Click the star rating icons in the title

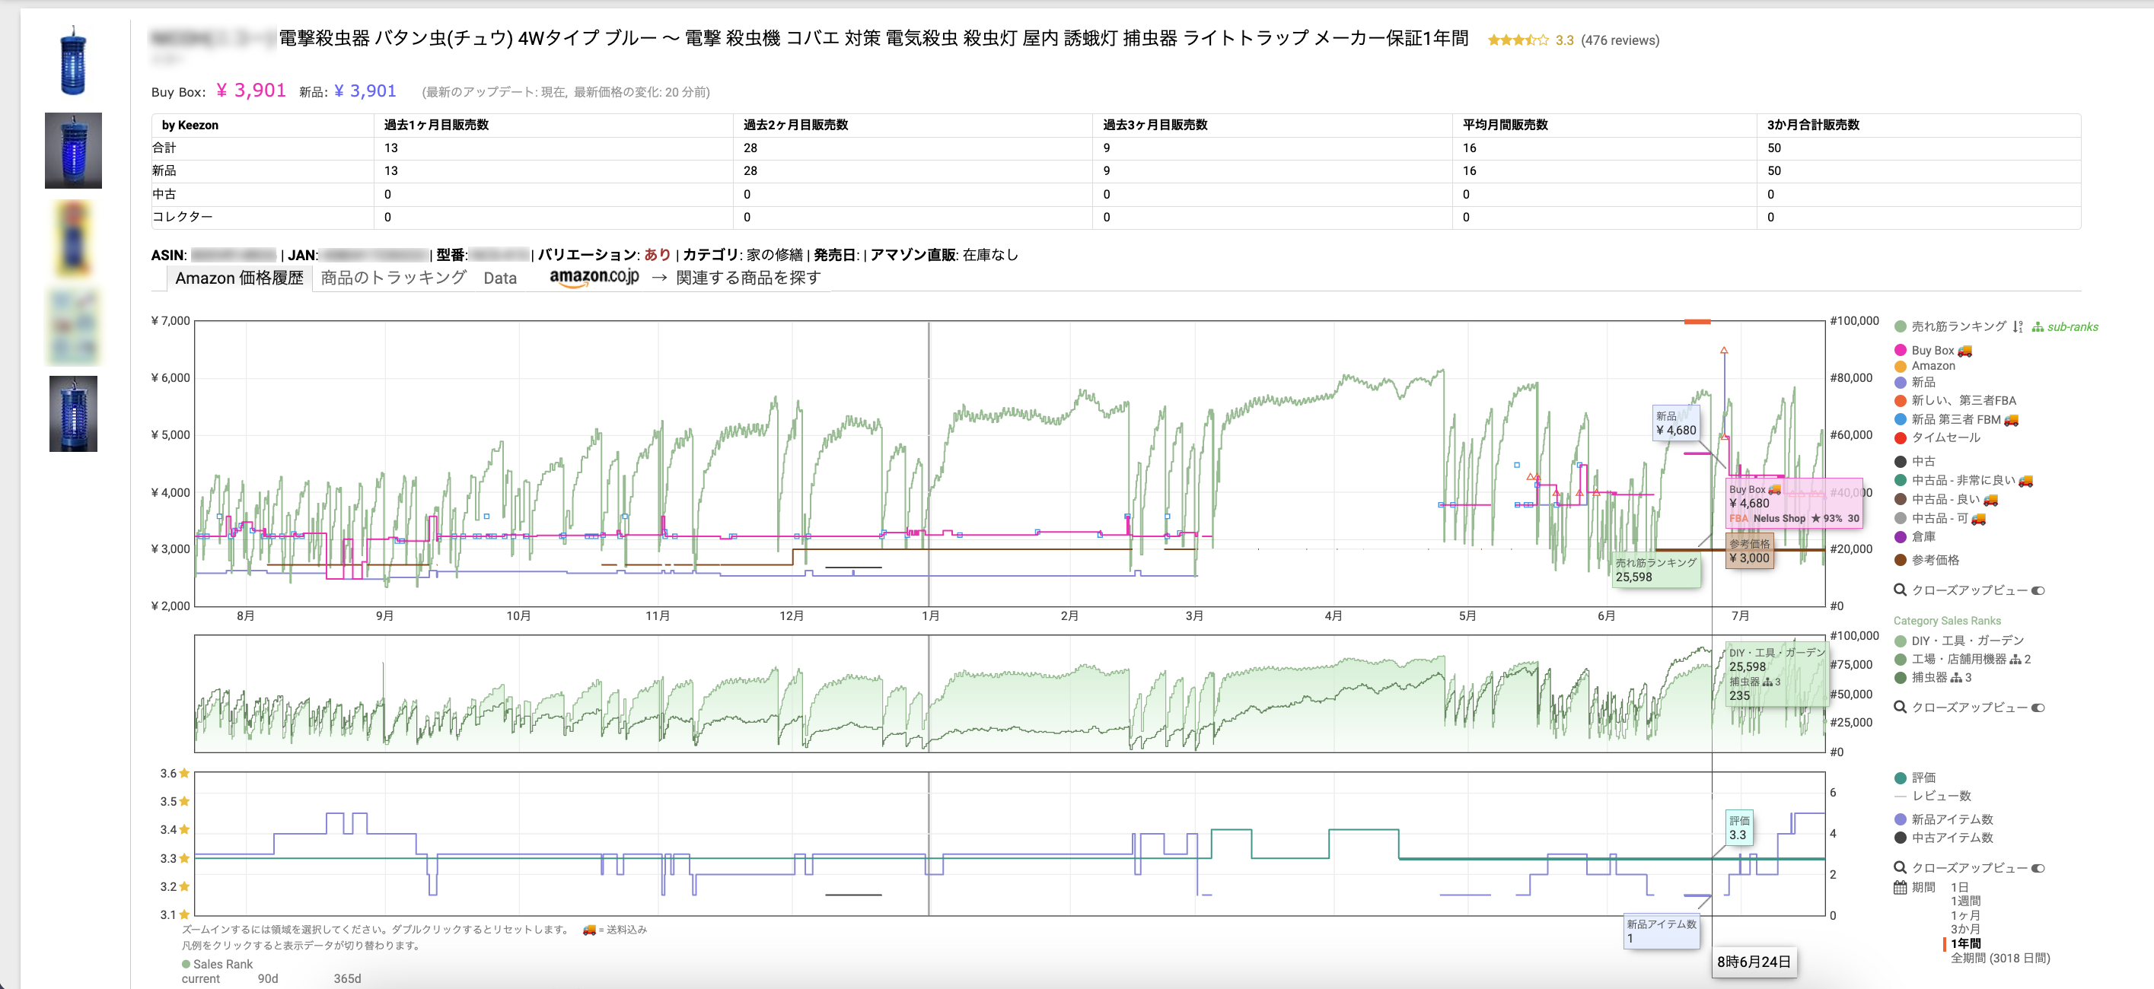[1518, 40]
